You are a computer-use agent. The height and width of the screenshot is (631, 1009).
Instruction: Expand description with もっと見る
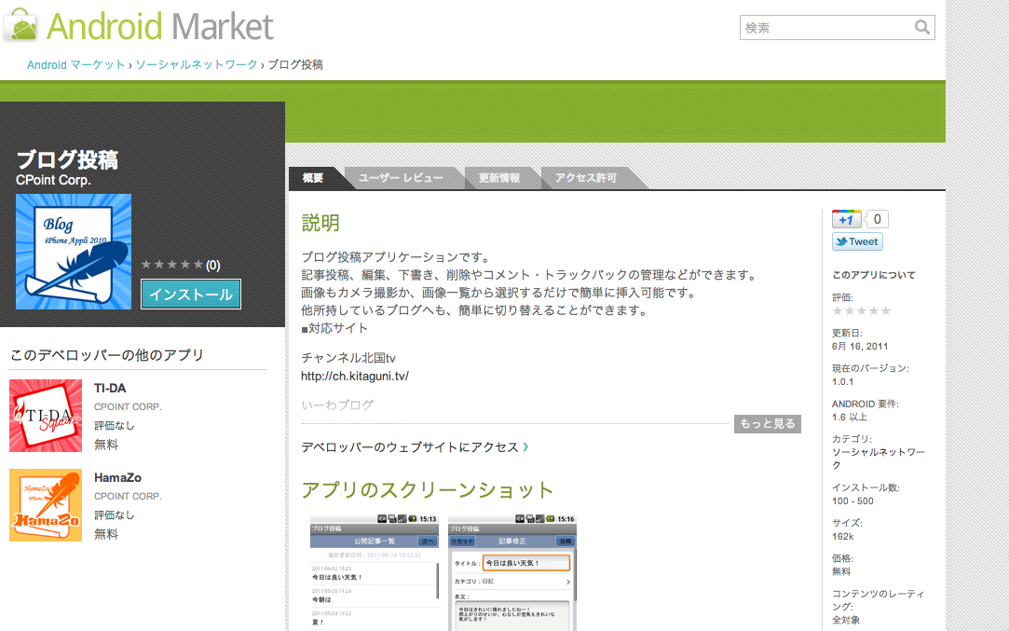tap(767, 424)
